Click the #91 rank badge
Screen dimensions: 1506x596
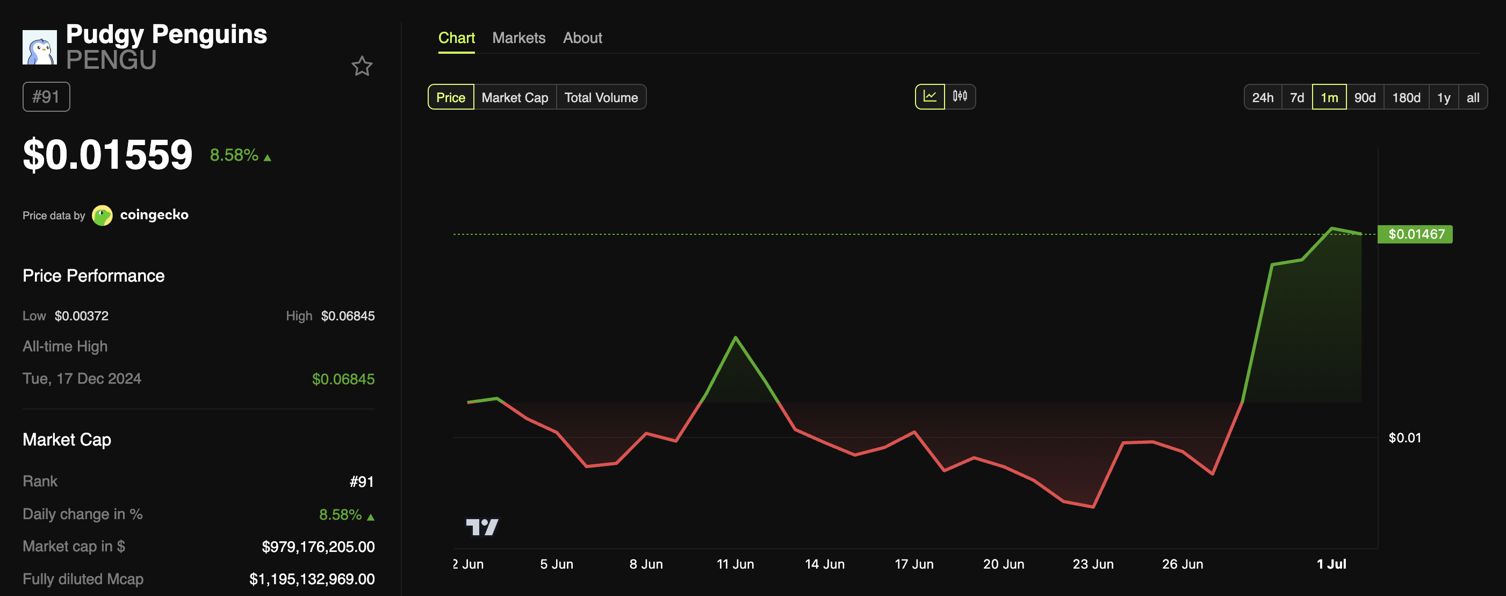(x=46, y=97)
